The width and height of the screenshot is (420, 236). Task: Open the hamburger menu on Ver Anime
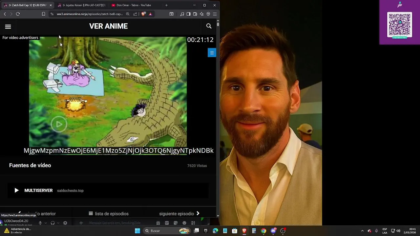(x=8, y=27)
